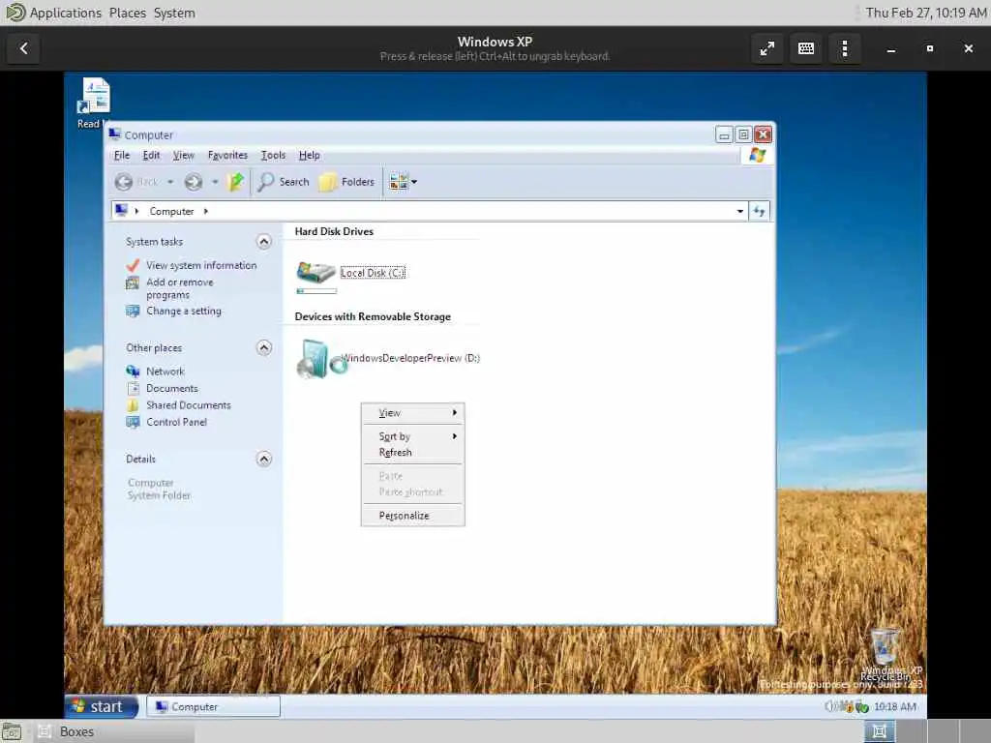Open the Applications menu in top panel
The height and width of the screenshot is (743, 991).
(65, 13)
